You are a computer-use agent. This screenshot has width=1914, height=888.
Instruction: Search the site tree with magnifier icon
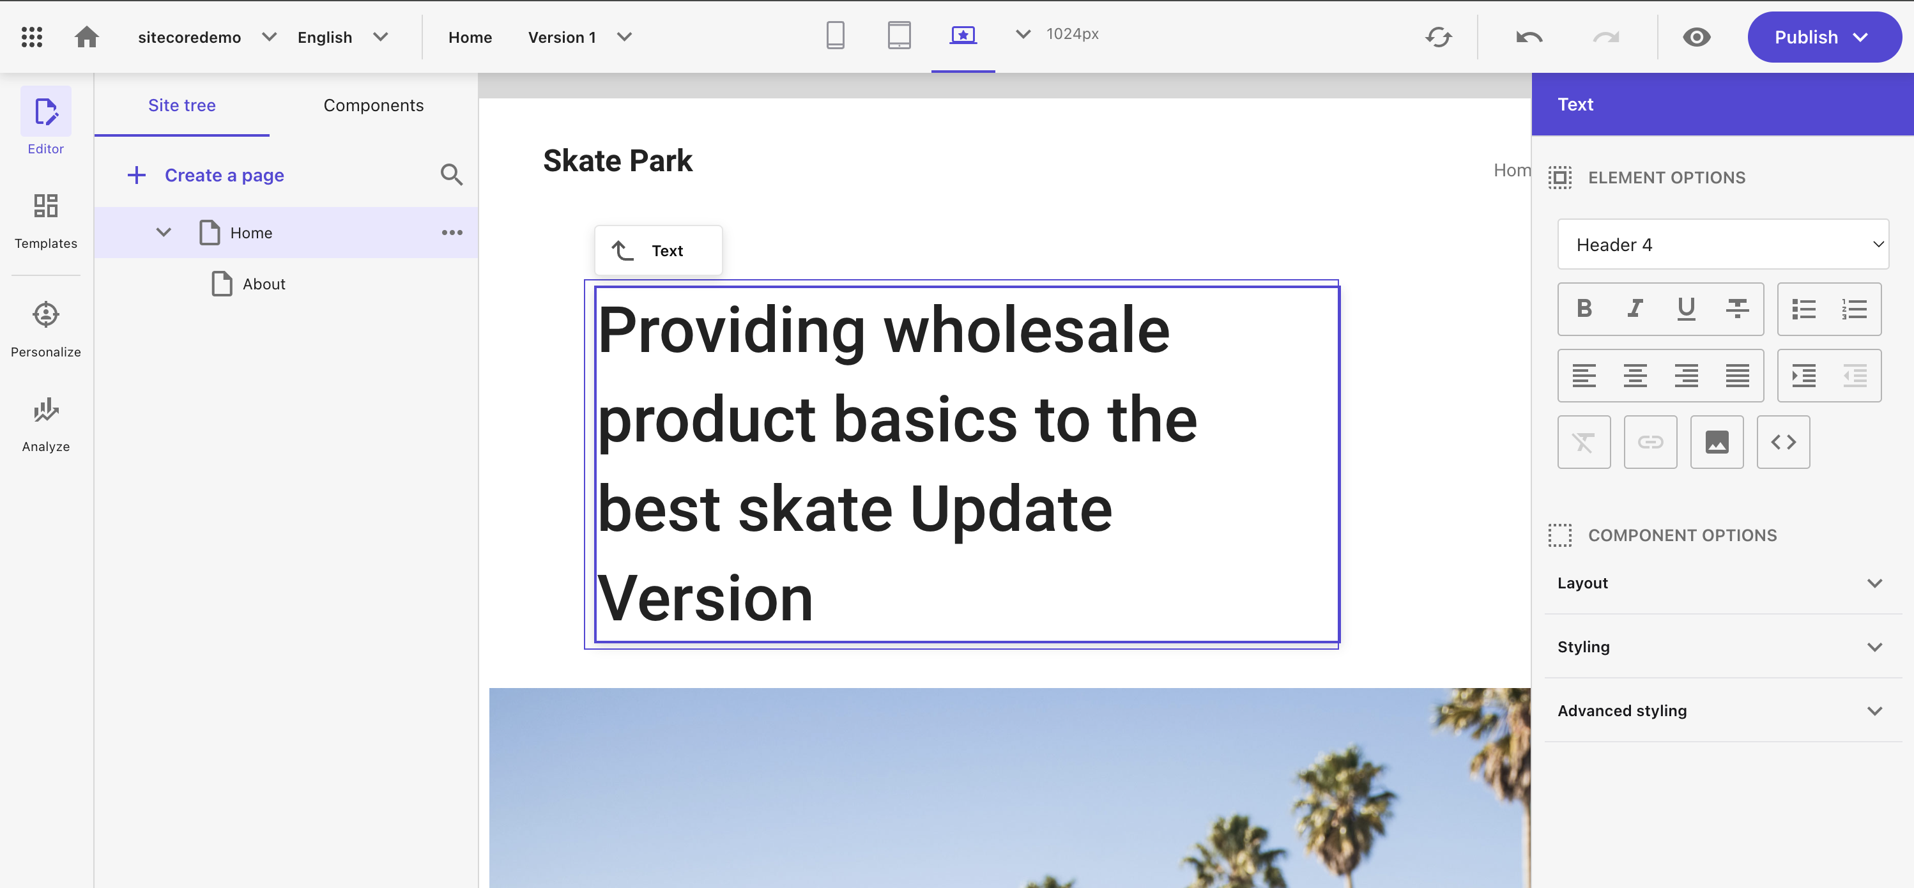coord(451,176)
